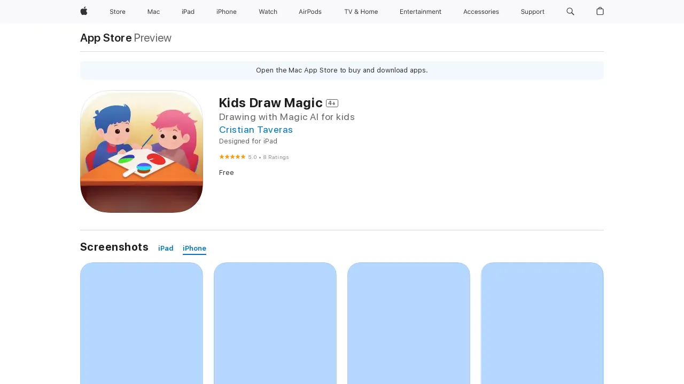This screenshot has height=384, width=684.
Task: Click the Accessories navigation link
Action: 481,12
